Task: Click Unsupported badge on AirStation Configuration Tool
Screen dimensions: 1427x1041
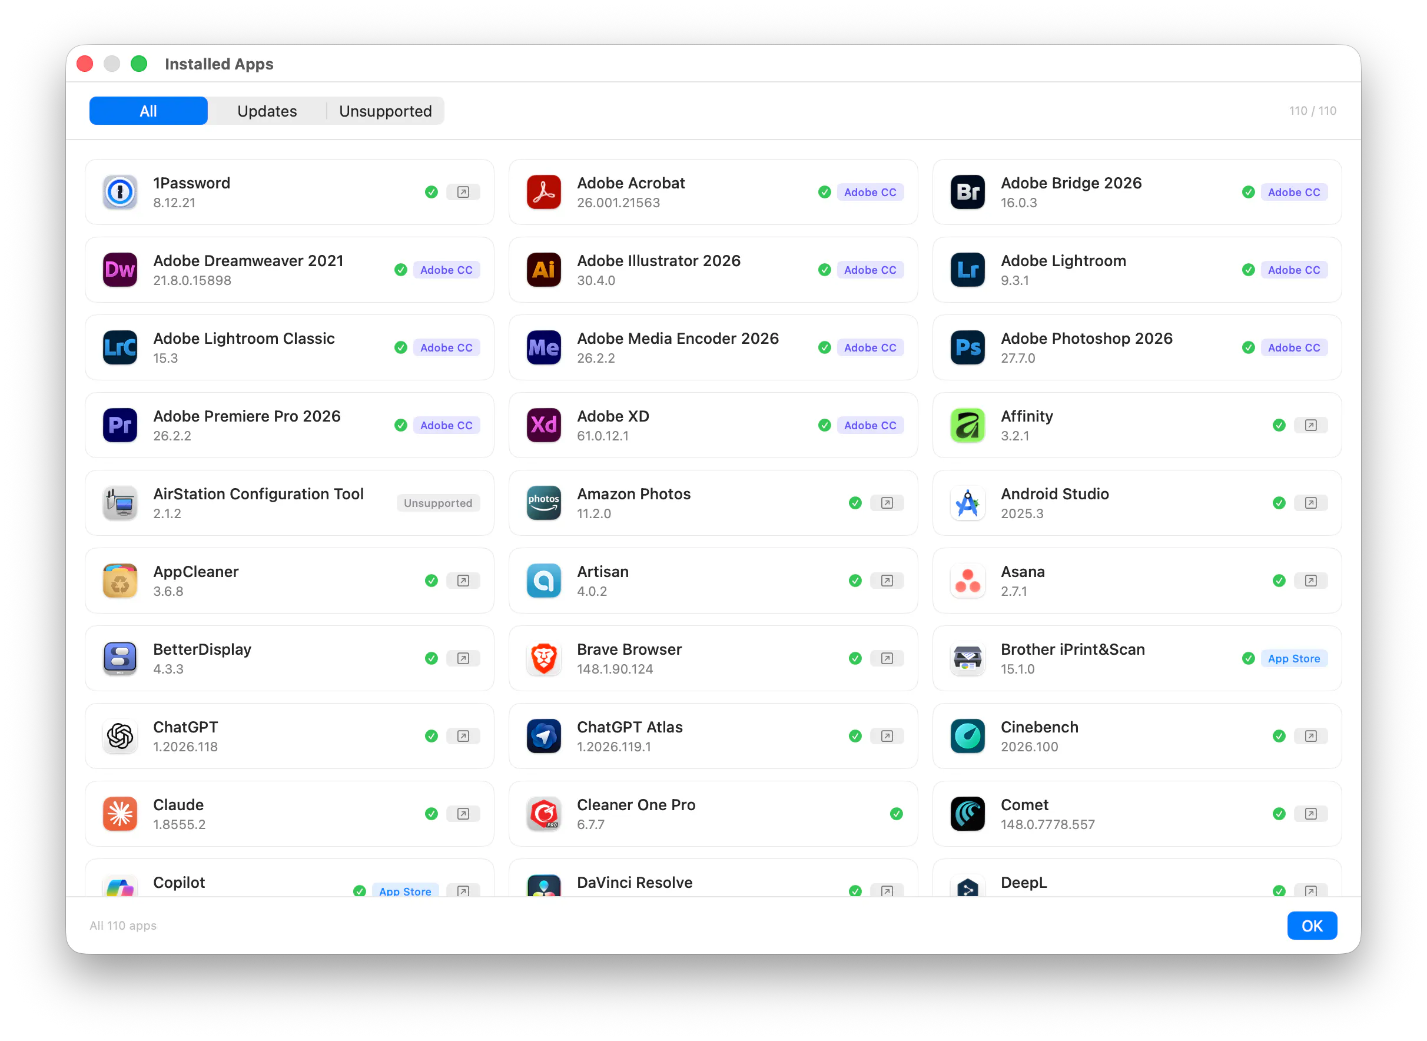Action: point(438,503)
